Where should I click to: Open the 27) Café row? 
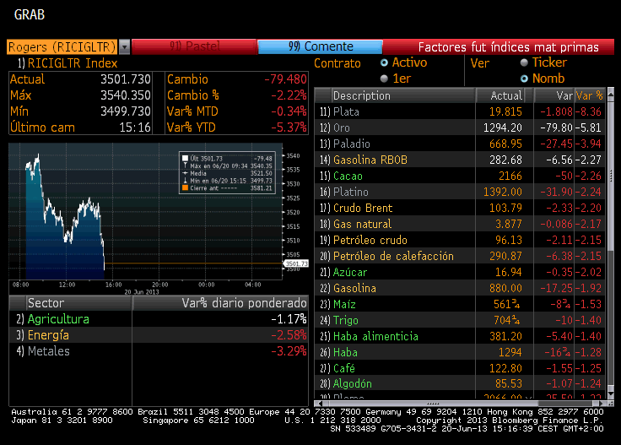pyautogui.click(x=460, y=368)
